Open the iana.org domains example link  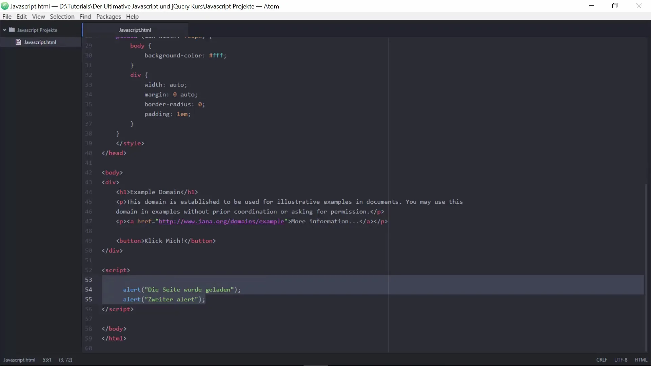tap(221, 221)
